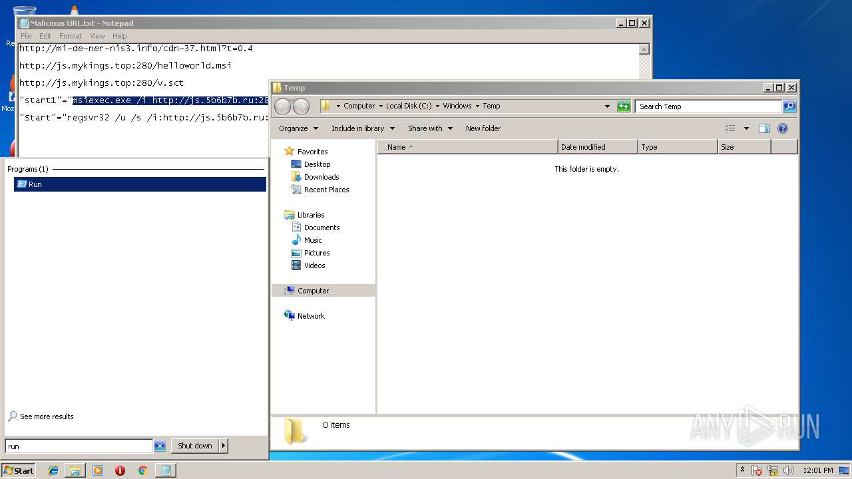Open Organize dropdown menu
The image size is (852, 479).
pos(299,128)
